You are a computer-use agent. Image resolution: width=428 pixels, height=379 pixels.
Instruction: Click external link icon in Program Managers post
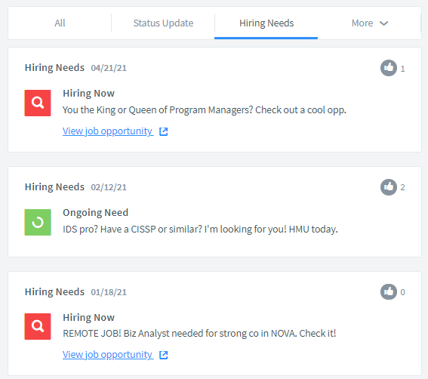click(164, 131)
